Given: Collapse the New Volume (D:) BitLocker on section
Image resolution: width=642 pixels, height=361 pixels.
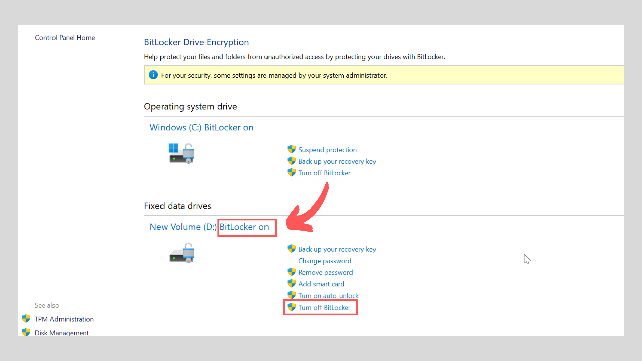Looking at the screenshot, I should tap(209, 227).
